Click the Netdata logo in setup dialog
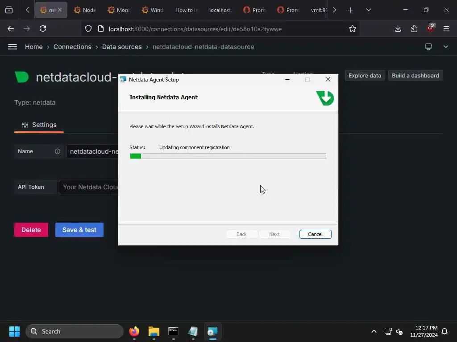 tap(325, 98)
